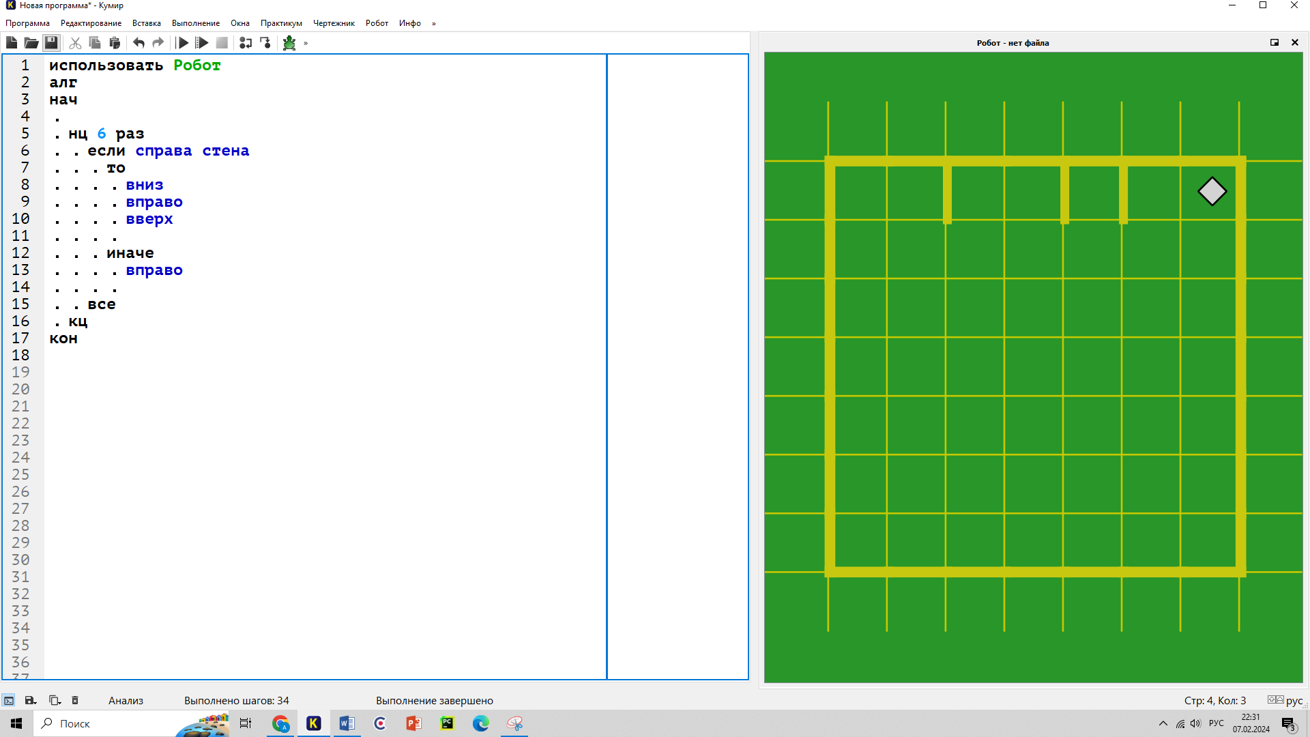Close the Робот panel
The image size is (1310, 737).
point(1295,42)
